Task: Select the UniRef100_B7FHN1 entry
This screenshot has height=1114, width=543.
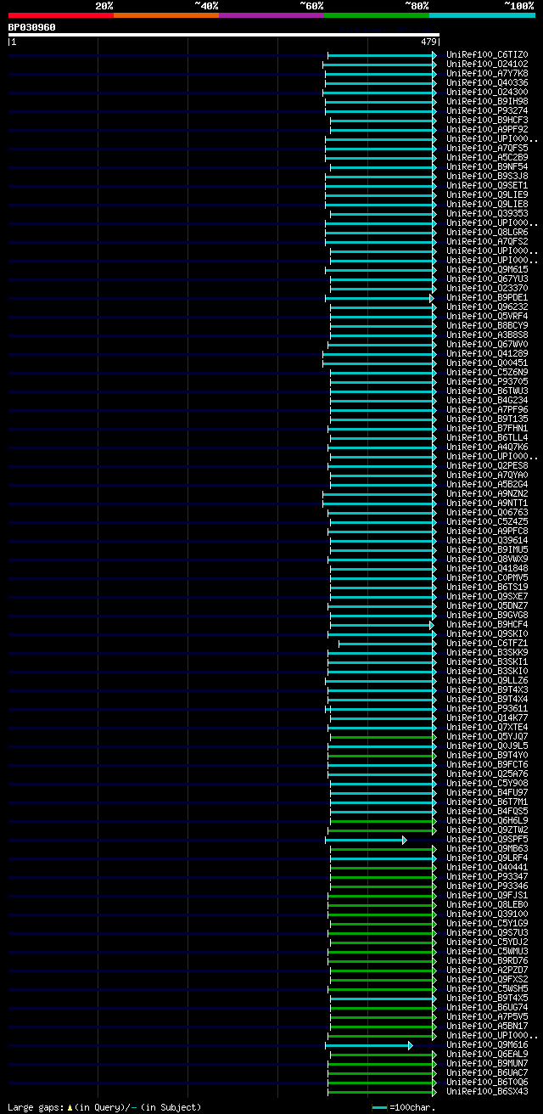Action: 487,429
